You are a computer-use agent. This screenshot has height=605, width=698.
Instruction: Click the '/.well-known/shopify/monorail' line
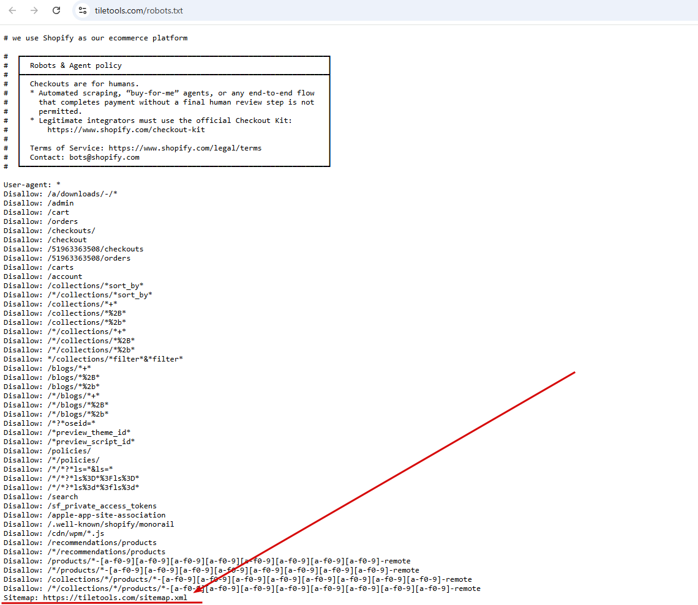click(89, 524)
